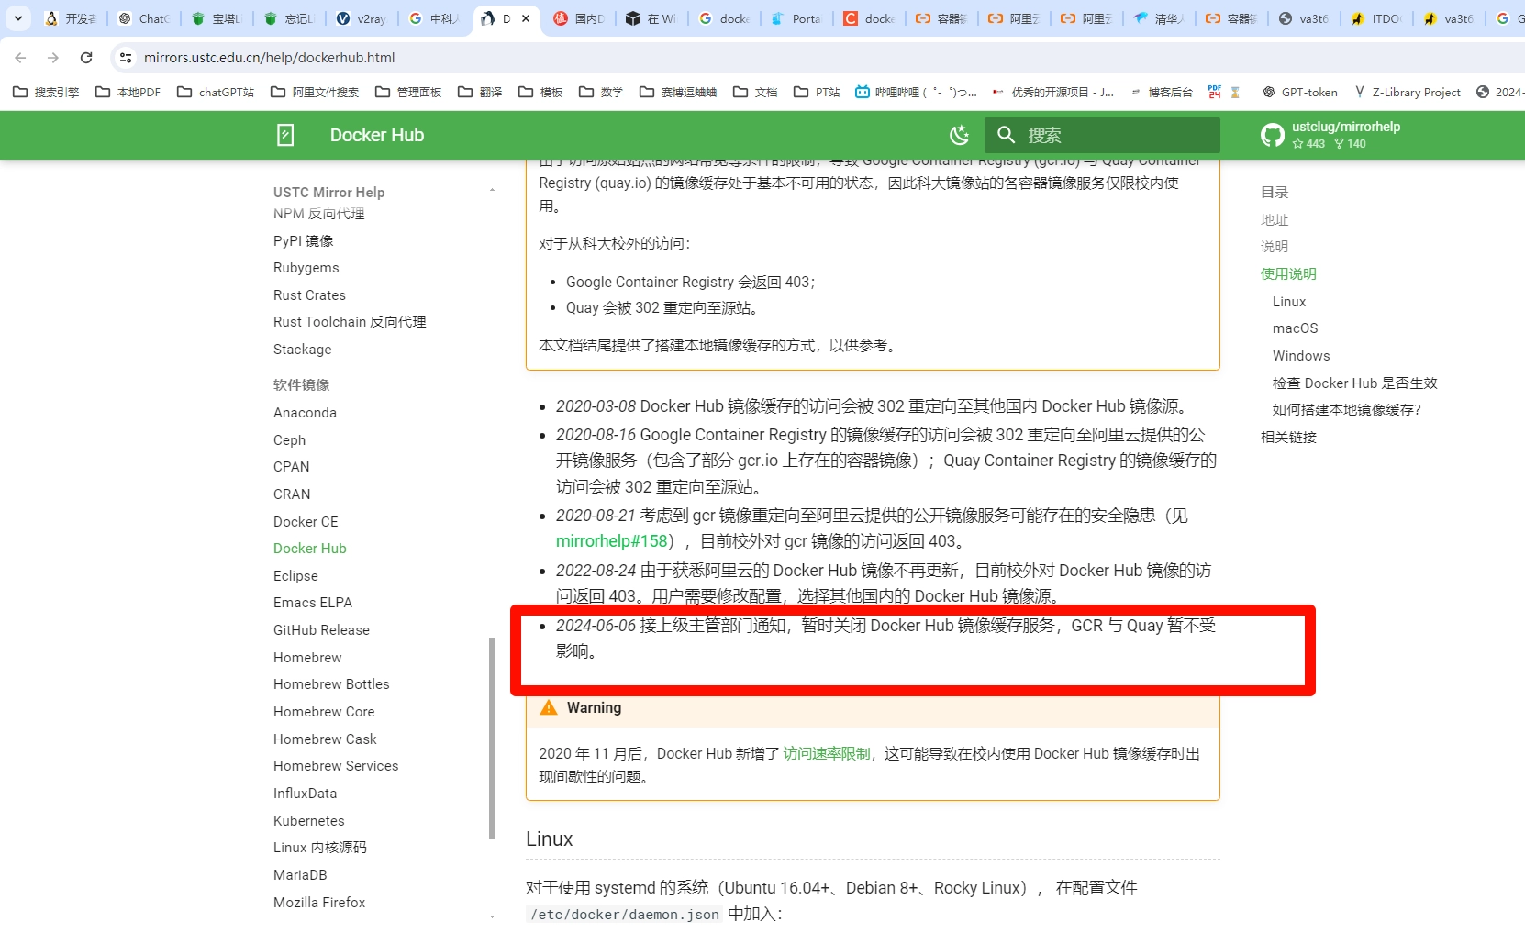1525x933 pixels.
Task: Toggle dark mode with the moon icon
Action: tap(960, 135)
